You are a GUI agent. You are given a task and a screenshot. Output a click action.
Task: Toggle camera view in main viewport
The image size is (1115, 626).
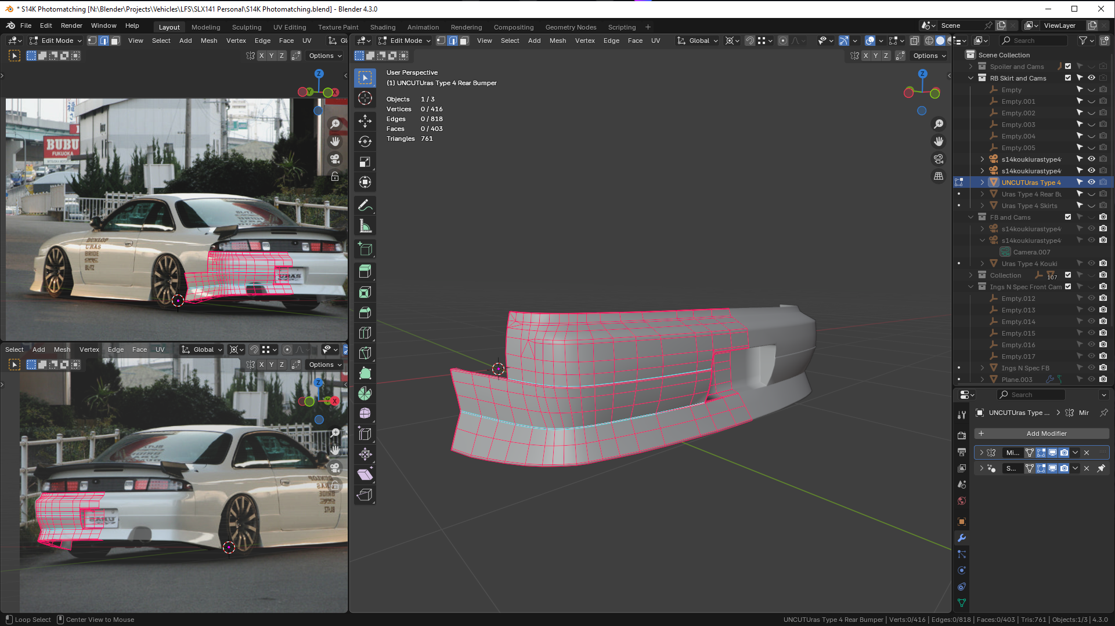[x=939, y=159]
